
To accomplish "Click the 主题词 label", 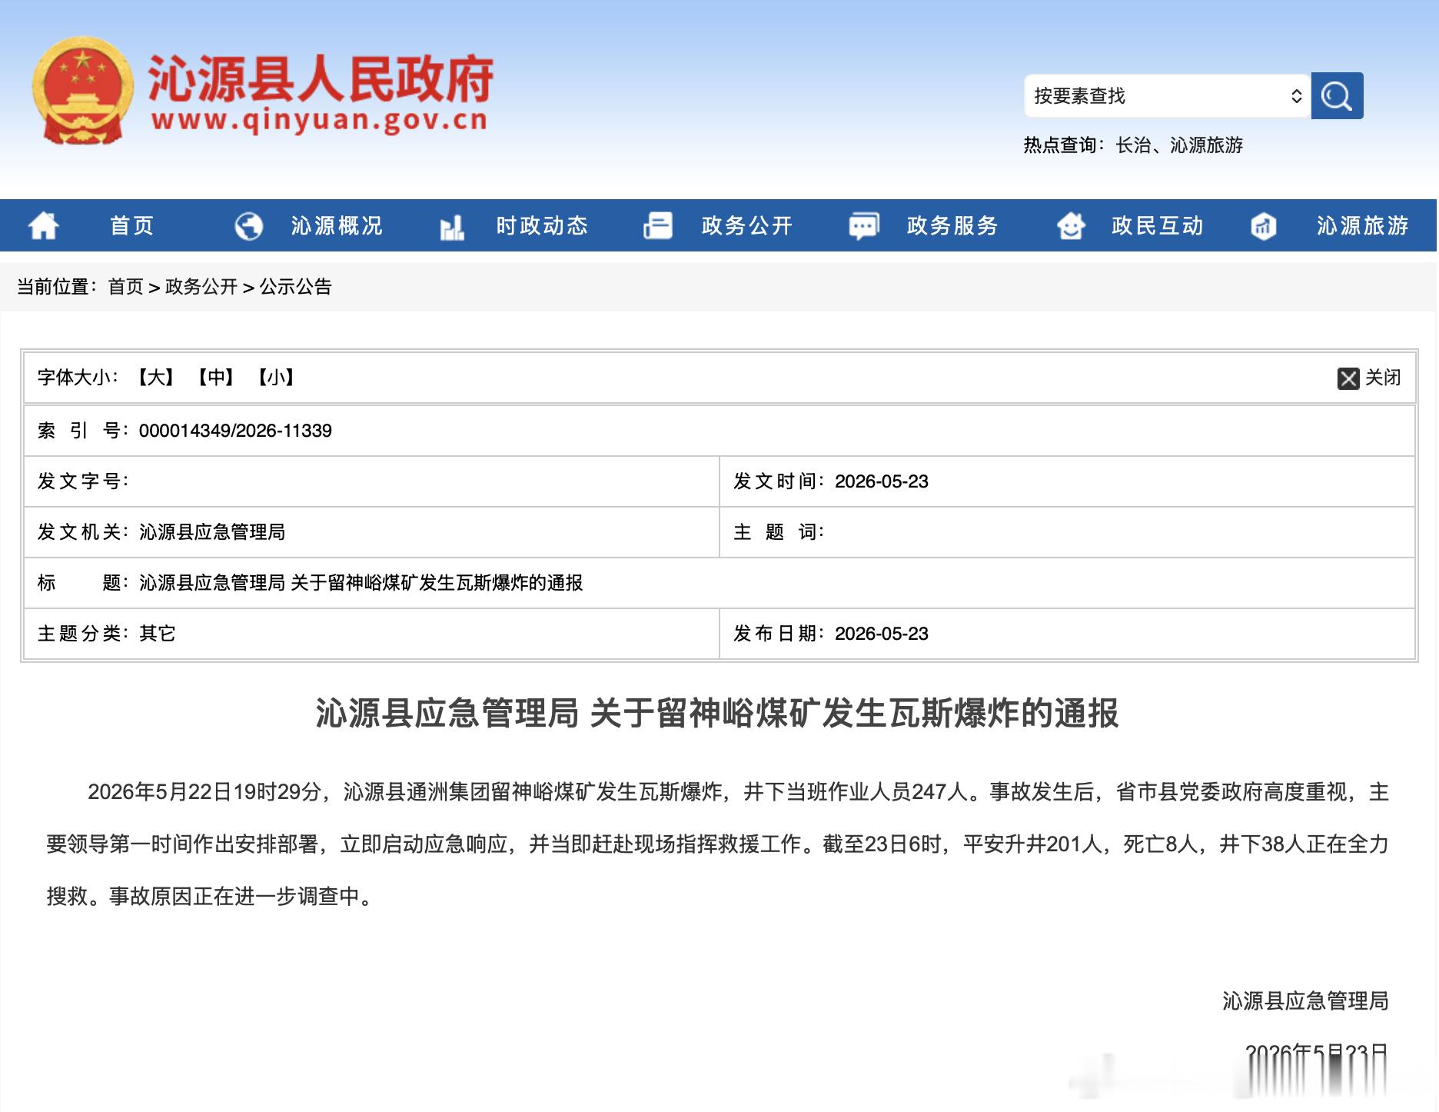I will pos(778,532).
